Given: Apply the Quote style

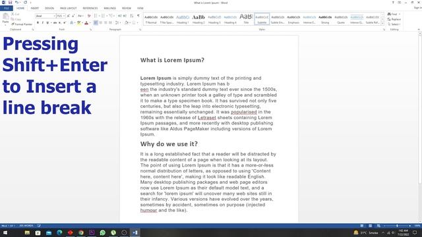Looking at the screenshot, I should [x=341, y=19].
